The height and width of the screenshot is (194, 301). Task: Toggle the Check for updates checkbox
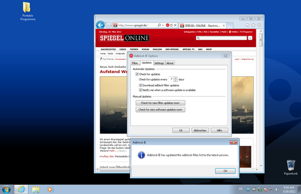coord(137,74)
